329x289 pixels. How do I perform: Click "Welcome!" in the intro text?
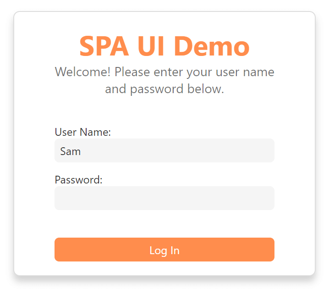pyautogui.click(x=83, y=72)
